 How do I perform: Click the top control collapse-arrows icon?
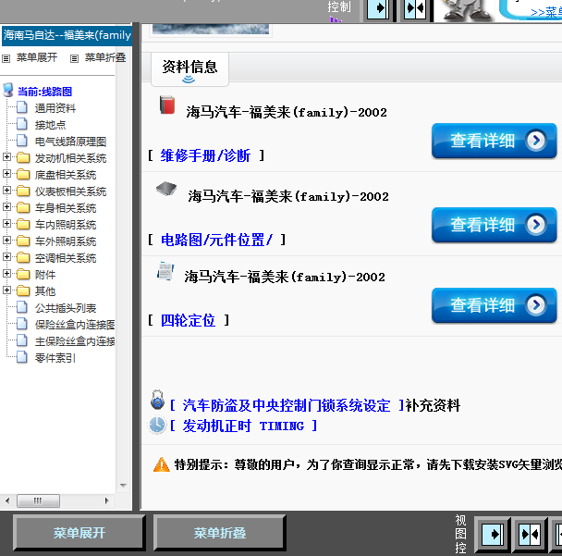coord(415,8)
